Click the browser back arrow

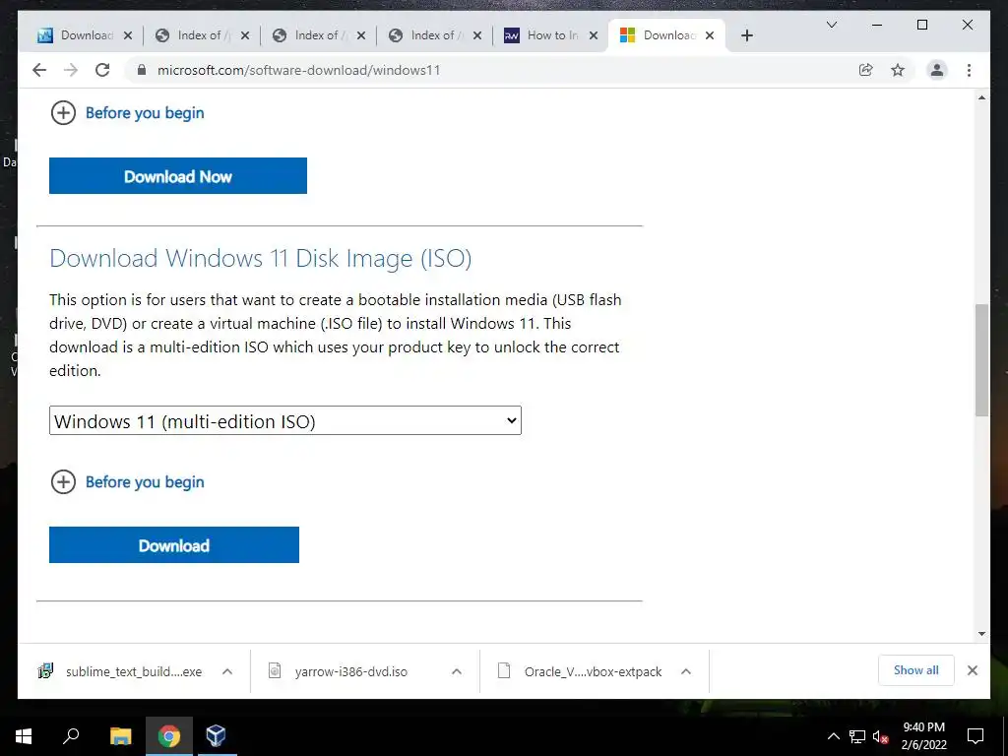39,70
